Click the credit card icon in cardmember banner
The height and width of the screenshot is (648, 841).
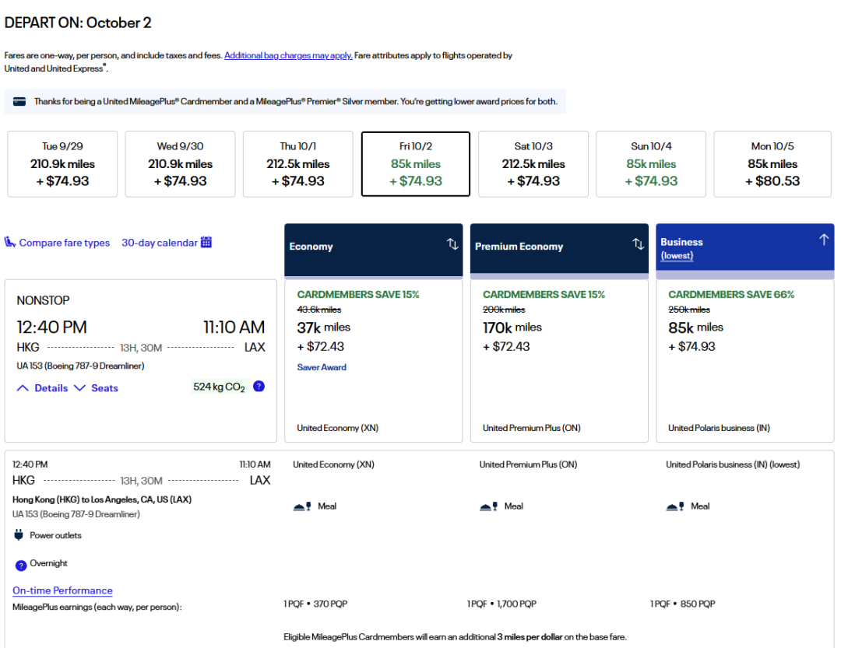[19, 102]
